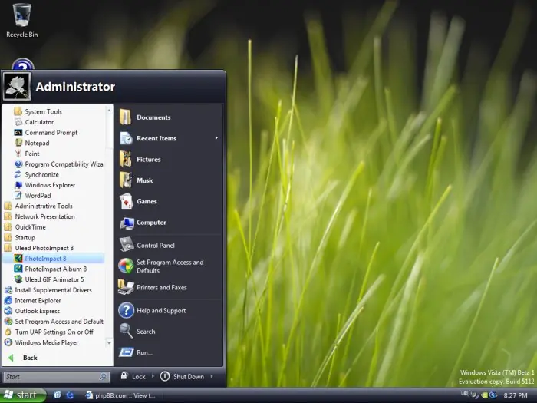537x403 pixels.
Task: Click Turn UAP Settings On or Off
Action: click(x=54, y=332)
